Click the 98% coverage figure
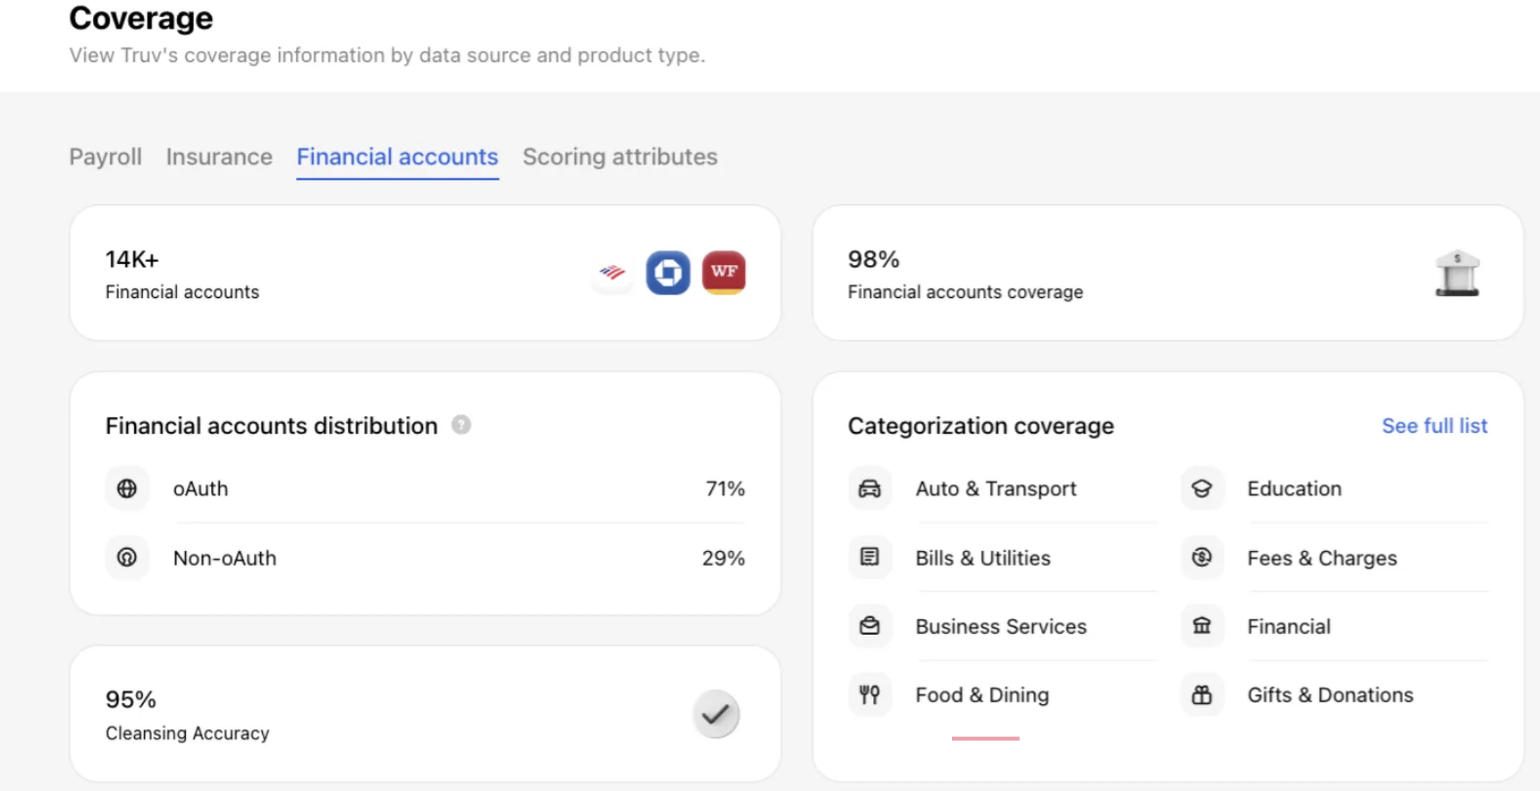1540x791 pixels. pos(874,259)
